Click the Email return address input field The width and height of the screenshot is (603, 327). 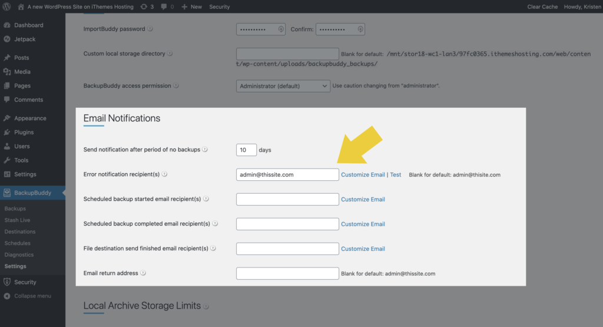point(287,273)
